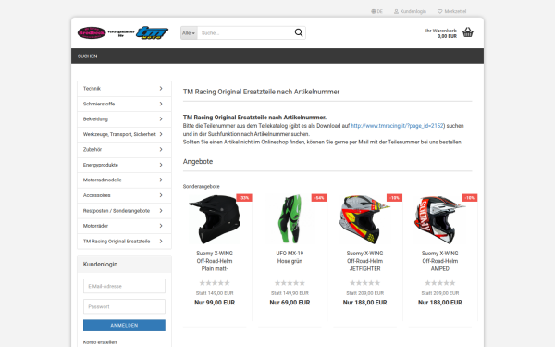Click the Sonderangebote label
The height and width of the screenshot is (347, 555).
click(x=201, y=186)
